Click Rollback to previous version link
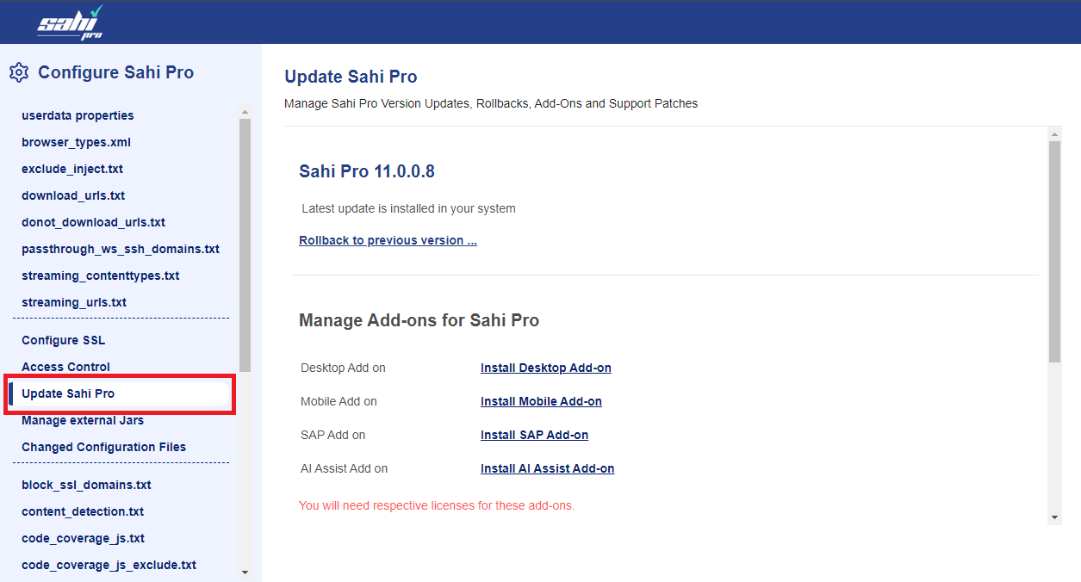Viewport: 1081px width, 582px height. tap(388, 240)
